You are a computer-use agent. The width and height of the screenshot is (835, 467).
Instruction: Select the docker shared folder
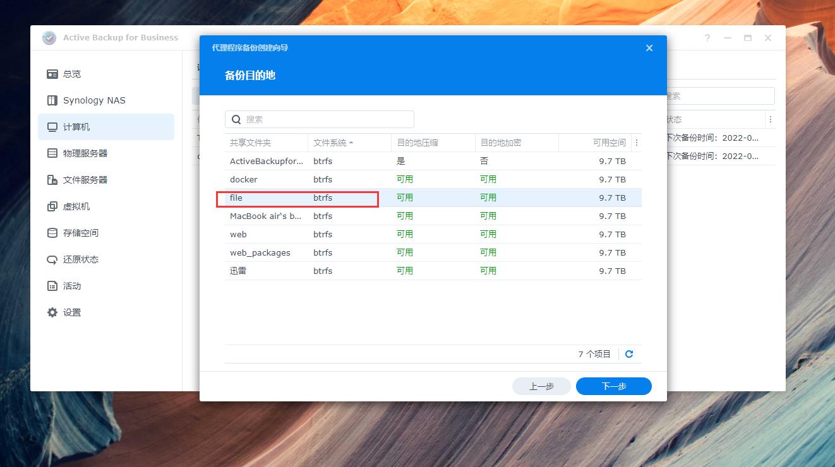pos(433,179)
